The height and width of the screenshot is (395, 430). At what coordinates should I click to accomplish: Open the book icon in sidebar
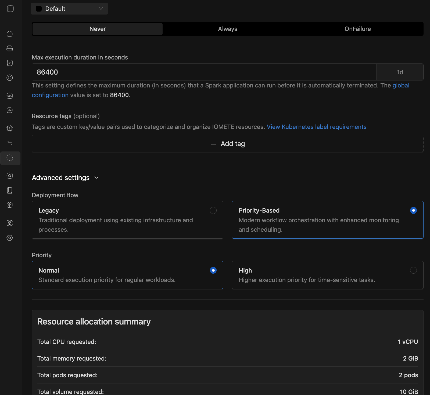[x=10, y=191]
